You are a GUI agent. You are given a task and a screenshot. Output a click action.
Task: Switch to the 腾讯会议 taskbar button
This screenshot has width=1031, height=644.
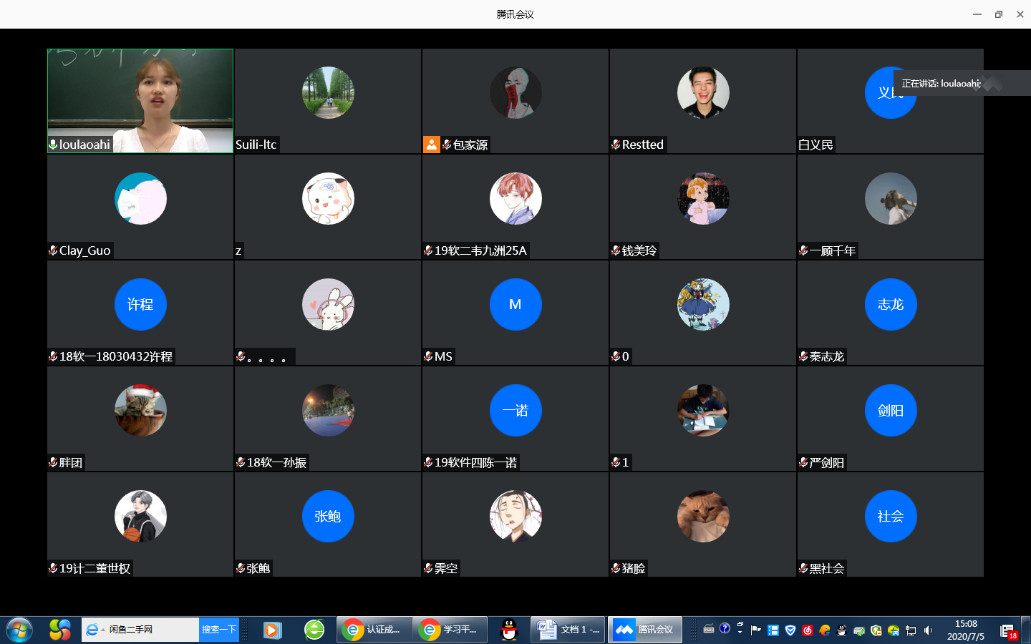point(644,630)
